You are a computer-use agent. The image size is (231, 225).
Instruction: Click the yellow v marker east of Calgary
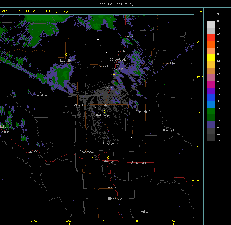pos(115,156)
